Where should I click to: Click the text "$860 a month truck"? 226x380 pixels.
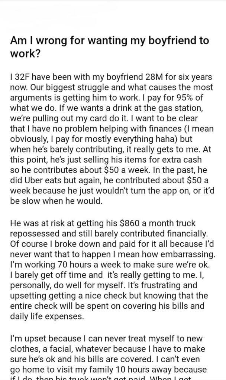[x=166, y=223]
